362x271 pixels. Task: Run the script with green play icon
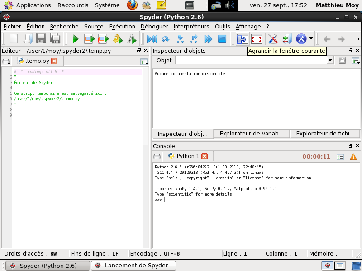76,39
